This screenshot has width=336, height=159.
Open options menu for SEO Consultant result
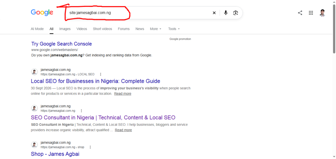pos(81,111)
